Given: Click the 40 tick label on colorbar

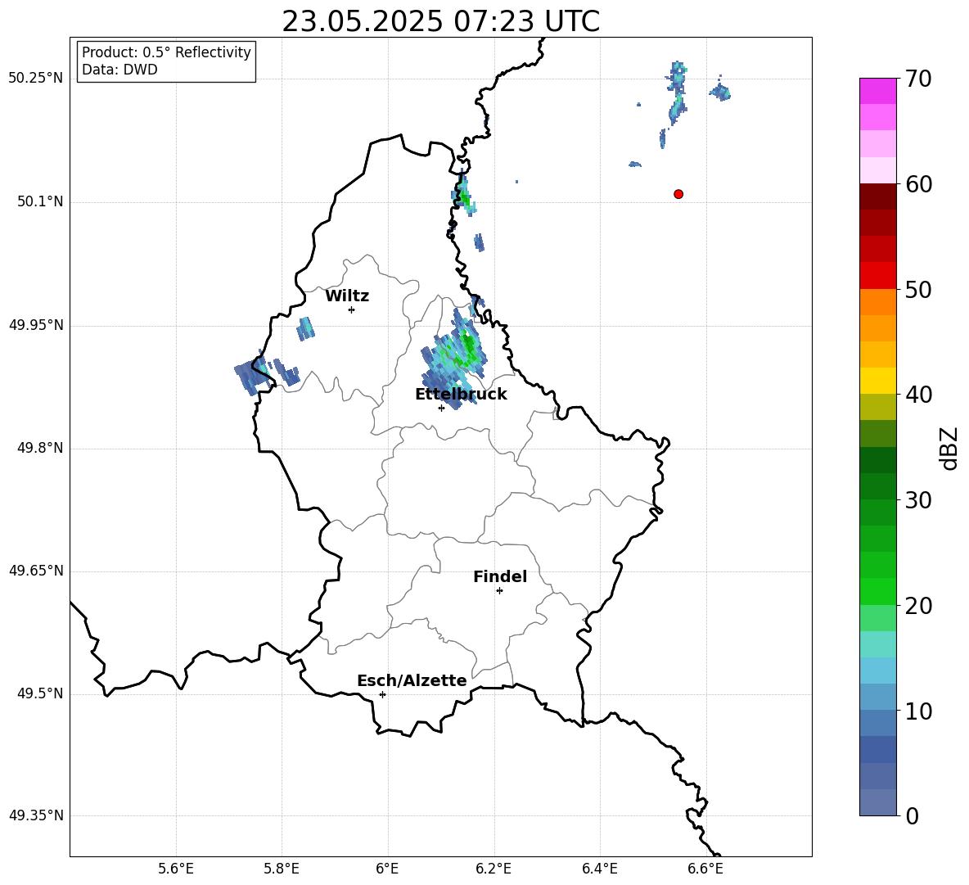Looking at the screenshot, I should pyautogui.click(x=918, y=395).
